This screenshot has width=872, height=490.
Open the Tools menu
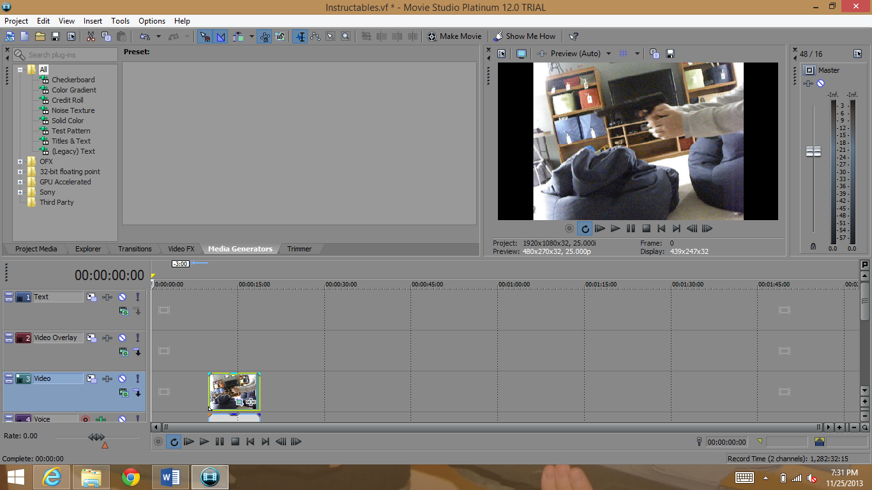pos(120,21)
